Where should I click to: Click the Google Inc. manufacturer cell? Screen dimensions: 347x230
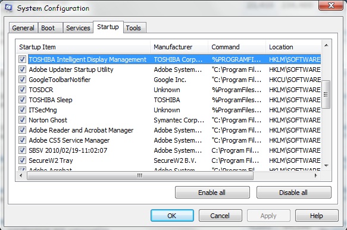click(x=170, y=80)
